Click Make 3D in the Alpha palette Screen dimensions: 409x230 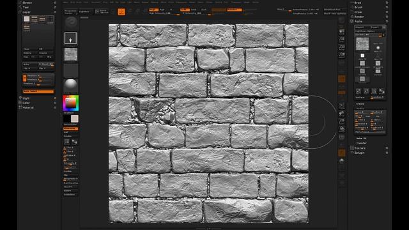[x=361, y=138]
